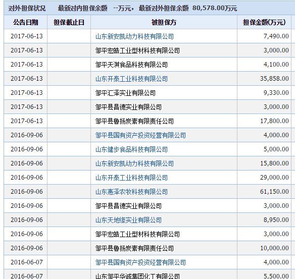Viewport: 295px width, 279px height.
Task: Open 山东天地缘实业有限公司 link
Action: 128,220
